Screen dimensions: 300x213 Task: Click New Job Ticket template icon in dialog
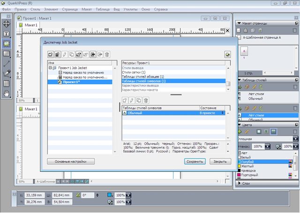[58, 55]
